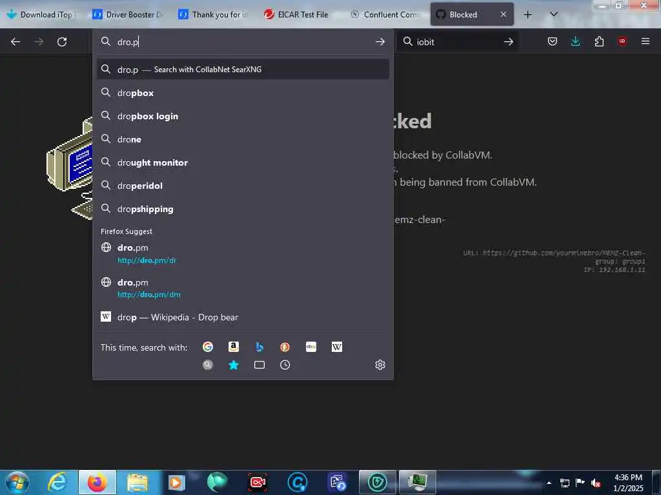Open the dro.pm/dm suggestion
The height and width of the screenshot is (495, 661).
point(243,288)
